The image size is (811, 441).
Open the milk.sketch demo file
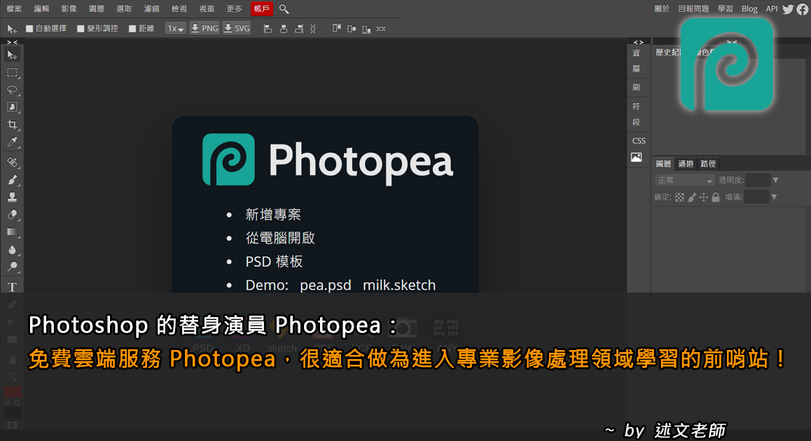(399, 285)
